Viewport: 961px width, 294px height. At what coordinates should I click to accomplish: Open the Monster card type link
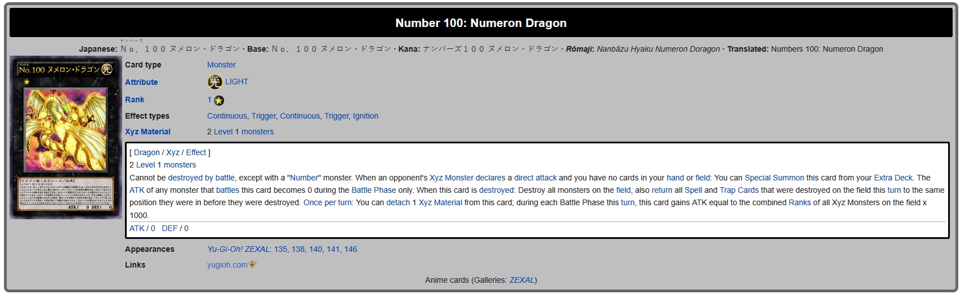coord(221,65)
